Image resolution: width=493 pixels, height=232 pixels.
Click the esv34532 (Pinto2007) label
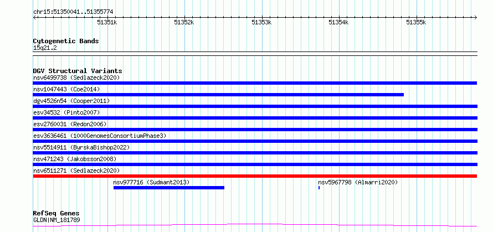click(66, 112)
